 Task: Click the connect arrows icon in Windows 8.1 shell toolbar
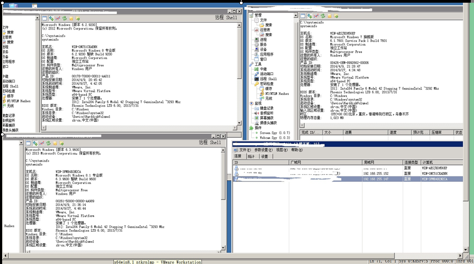[x=35, y=143]
